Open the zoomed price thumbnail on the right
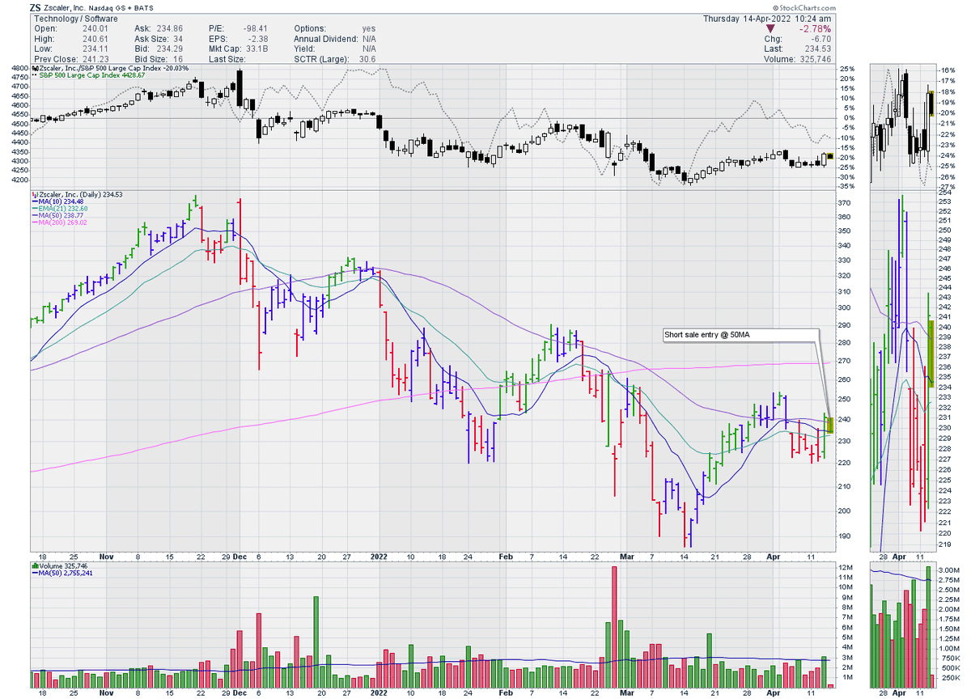The height and width of the screenshot is (699, 971). point(902,373)
